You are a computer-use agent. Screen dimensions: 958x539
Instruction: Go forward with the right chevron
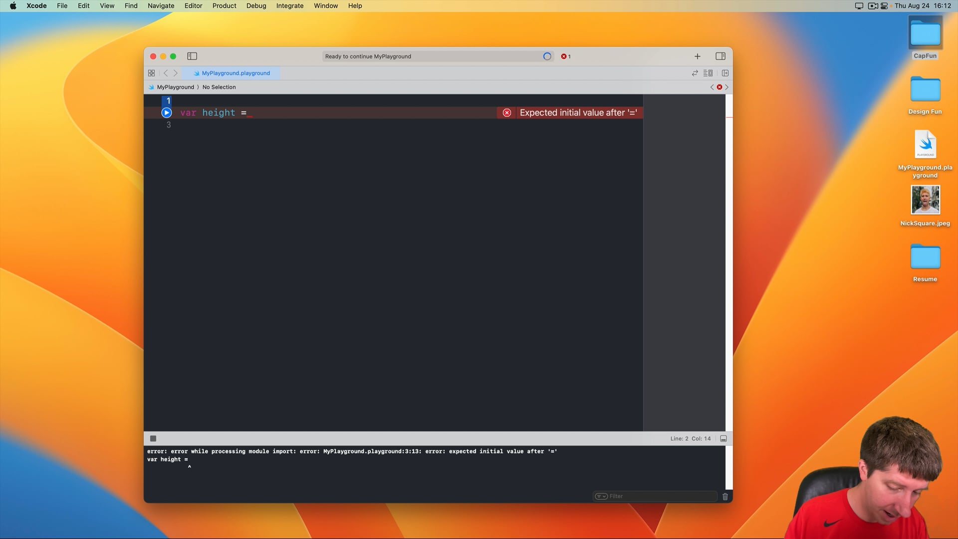(x=176, y=73)
